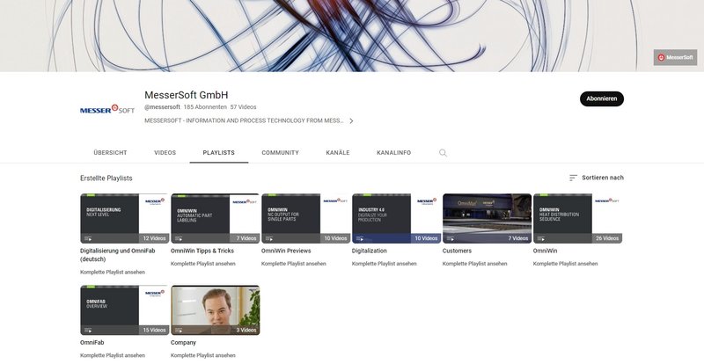Image resolution: width=704 pixels, height=364 pixels.
Task: Click playlist icon on Digitalisierung und OmniFab thumbnail
Action: [88, 238]
